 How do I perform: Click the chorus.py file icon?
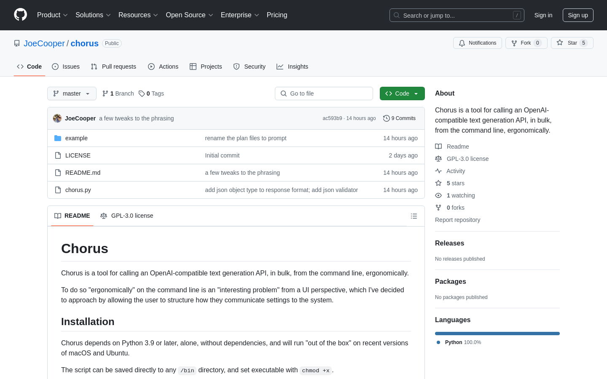coord(58,190)
